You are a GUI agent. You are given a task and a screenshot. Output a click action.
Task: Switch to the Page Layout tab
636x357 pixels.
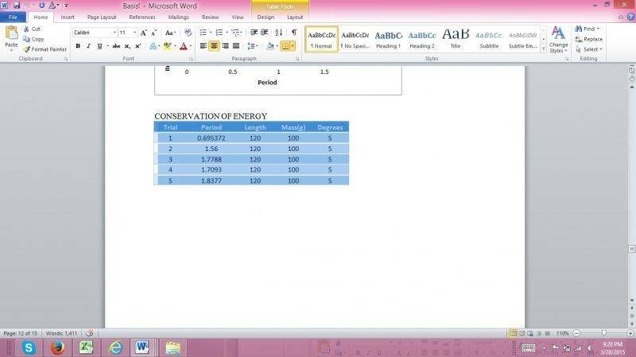tap(102, 17)
